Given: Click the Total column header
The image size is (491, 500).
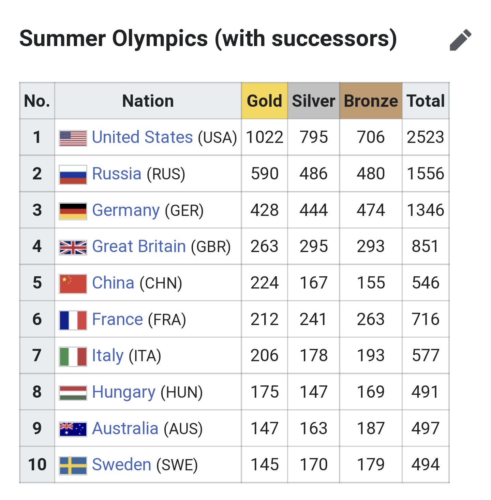Looking at the screenshot, I should point(426,101).
